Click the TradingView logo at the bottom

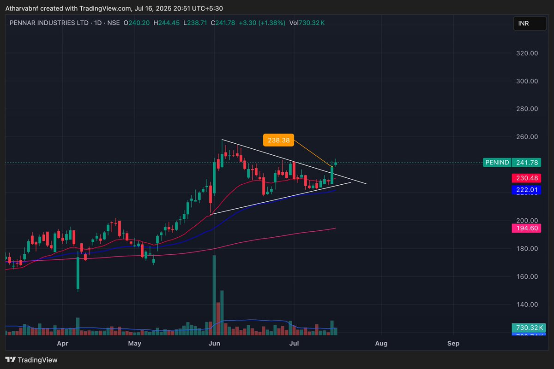[x=31, y=360]
